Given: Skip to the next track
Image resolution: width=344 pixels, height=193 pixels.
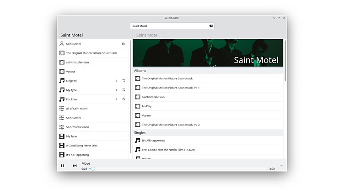Looking at the screenshot, I should [75, 166].
